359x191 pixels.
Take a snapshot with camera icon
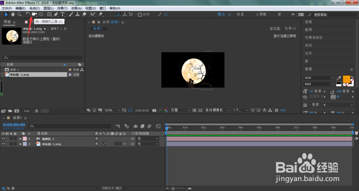[154, 110]
